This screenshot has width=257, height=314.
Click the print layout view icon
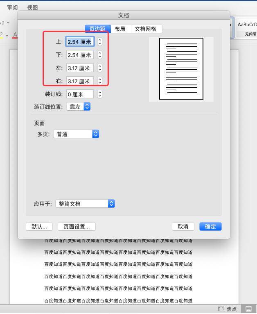(x=248, y=309)
